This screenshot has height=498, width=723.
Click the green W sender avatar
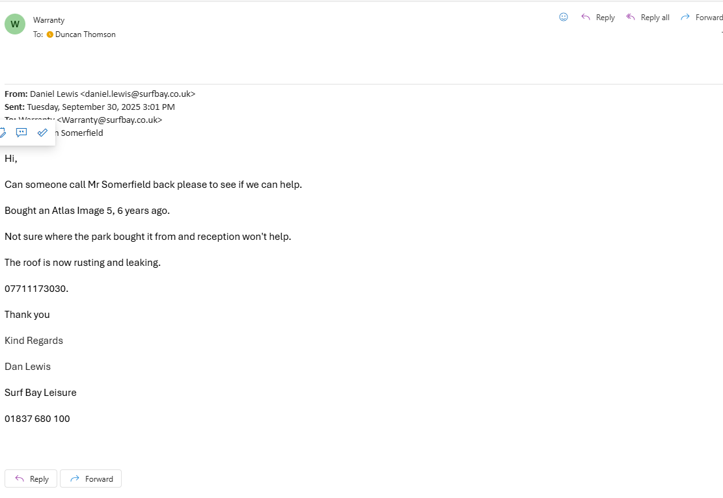coord(15,24)
